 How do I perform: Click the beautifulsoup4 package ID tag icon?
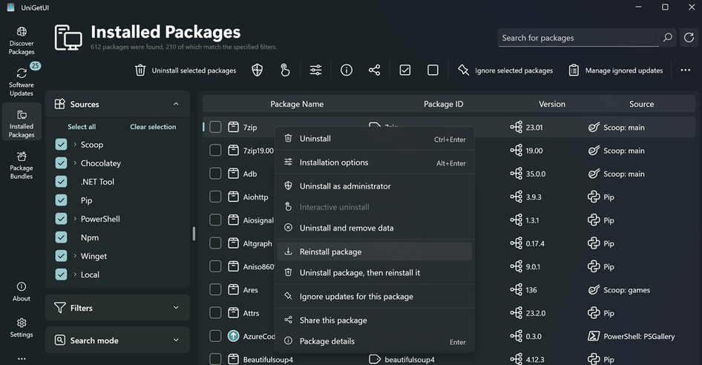tap(374, 359)
